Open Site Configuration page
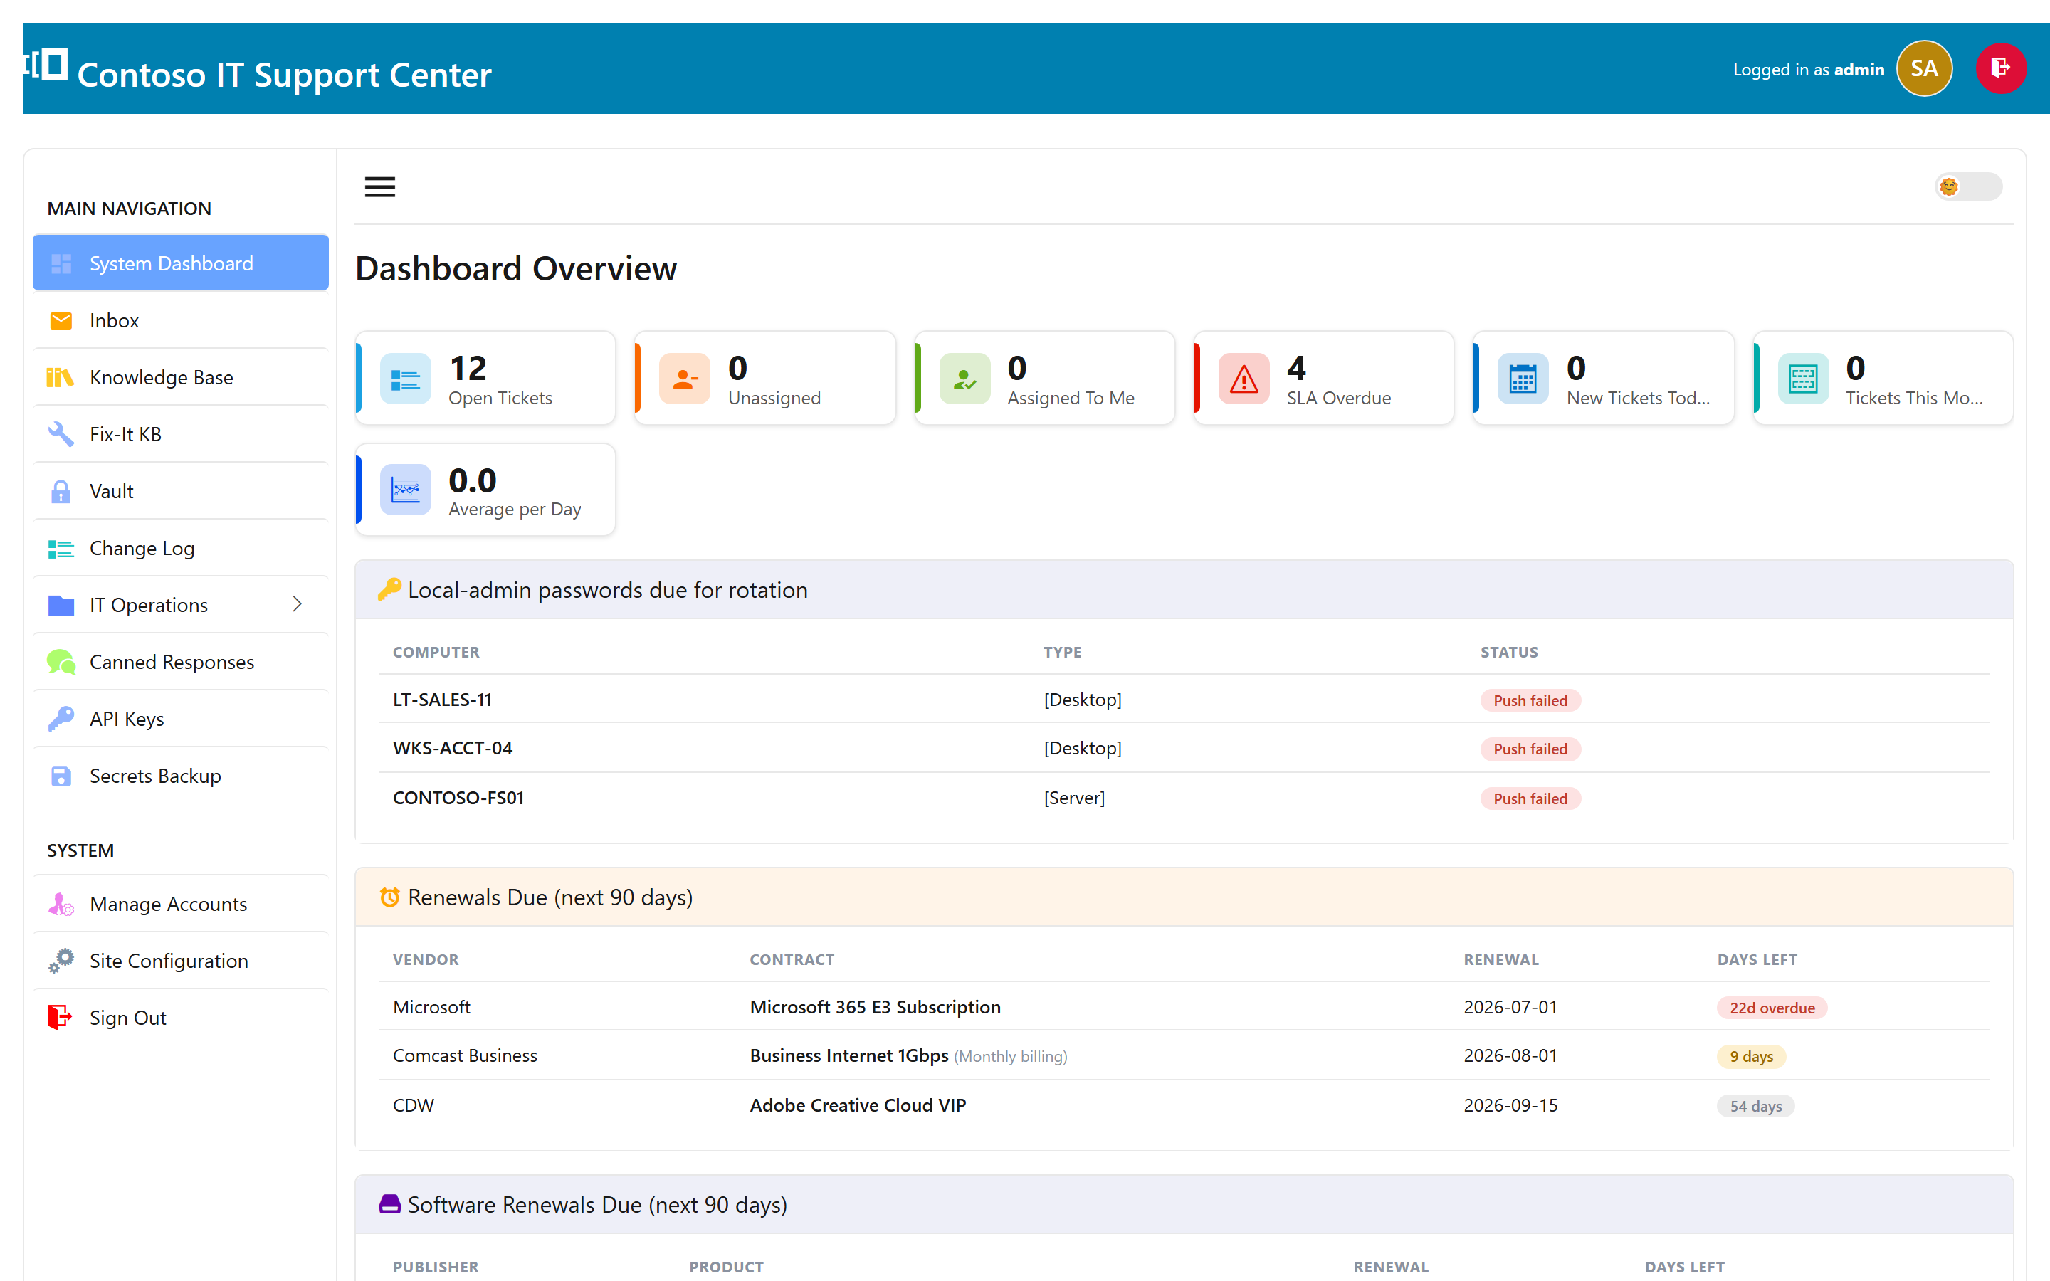The height and width of the screenshot is (1281, 2050). click(180, 961)
